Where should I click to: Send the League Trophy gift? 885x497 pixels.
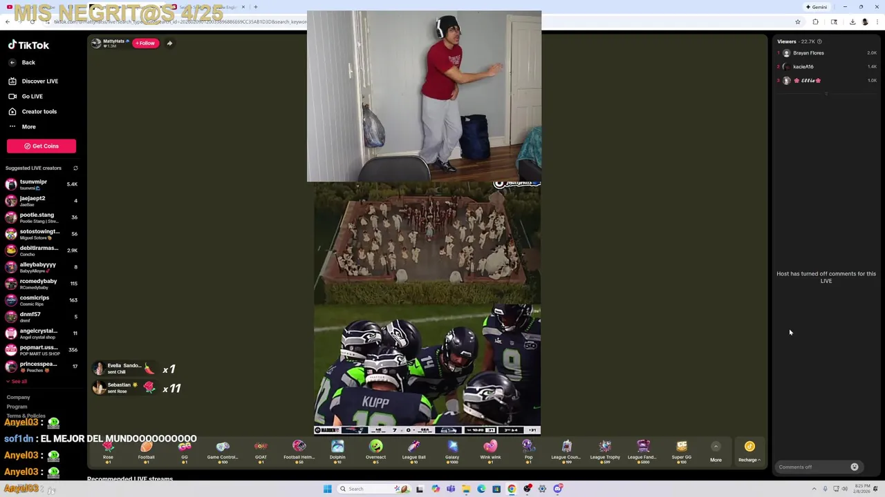point(605,451)
